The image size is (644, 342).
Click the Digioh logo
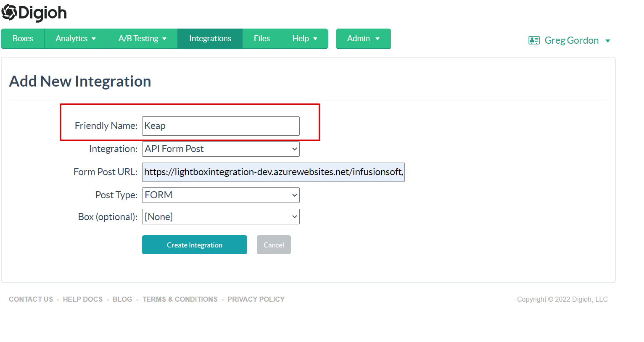pyautogui.click(x=34, y=13)
